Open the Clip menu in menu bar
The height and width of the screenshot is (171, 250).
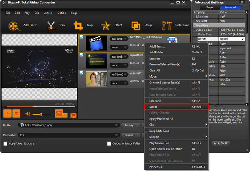click(37, 13)
